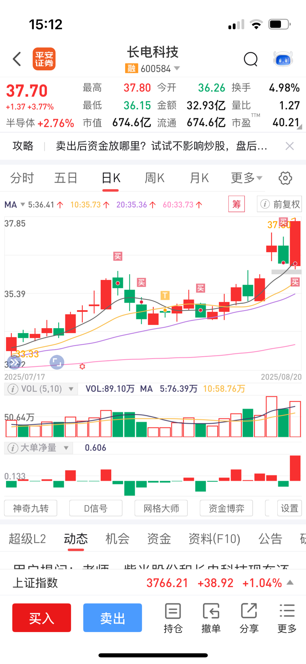Open 持仓 holdings icon
306x664 pixels.
[x=173, y=618]
